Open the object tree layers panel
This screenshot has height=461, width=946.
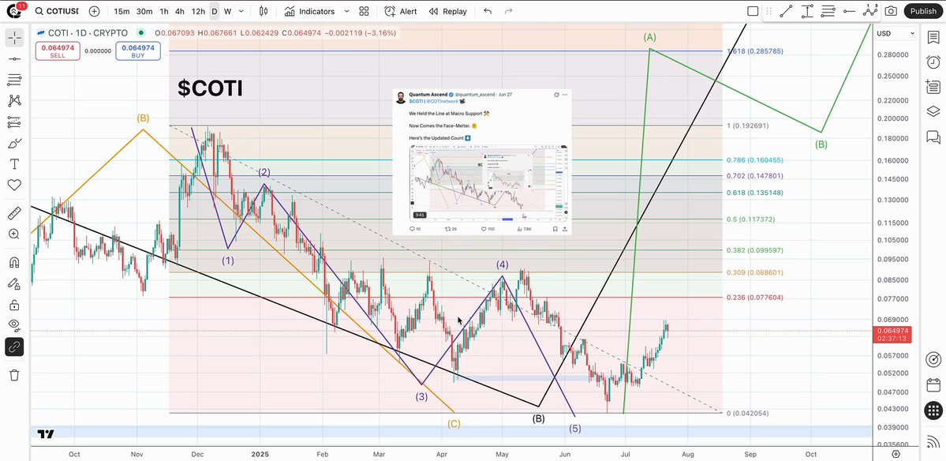933,111
